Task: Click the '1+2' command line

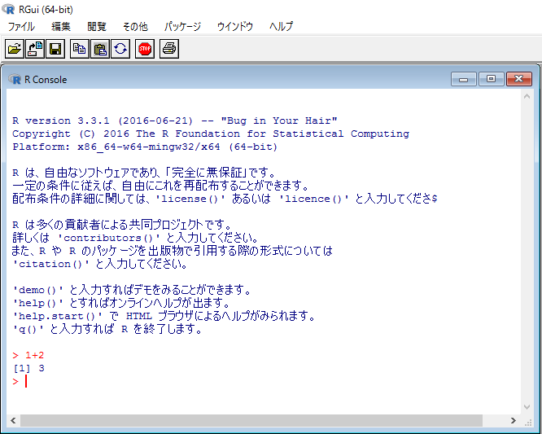Action: (28, 355)
